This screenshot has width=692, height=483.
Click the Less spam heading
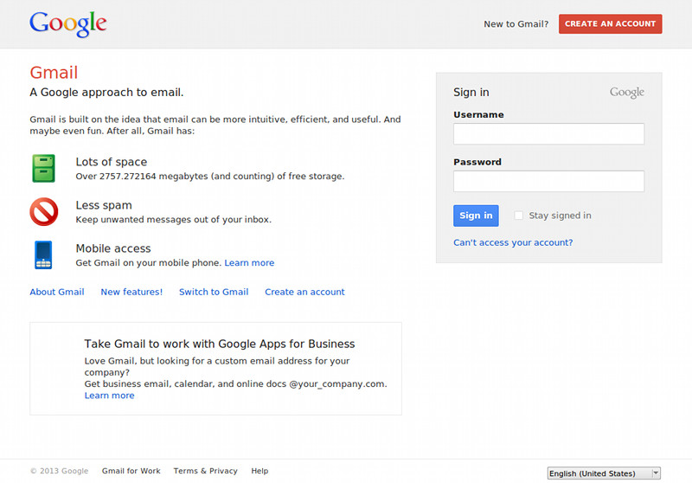coord(104,205)
